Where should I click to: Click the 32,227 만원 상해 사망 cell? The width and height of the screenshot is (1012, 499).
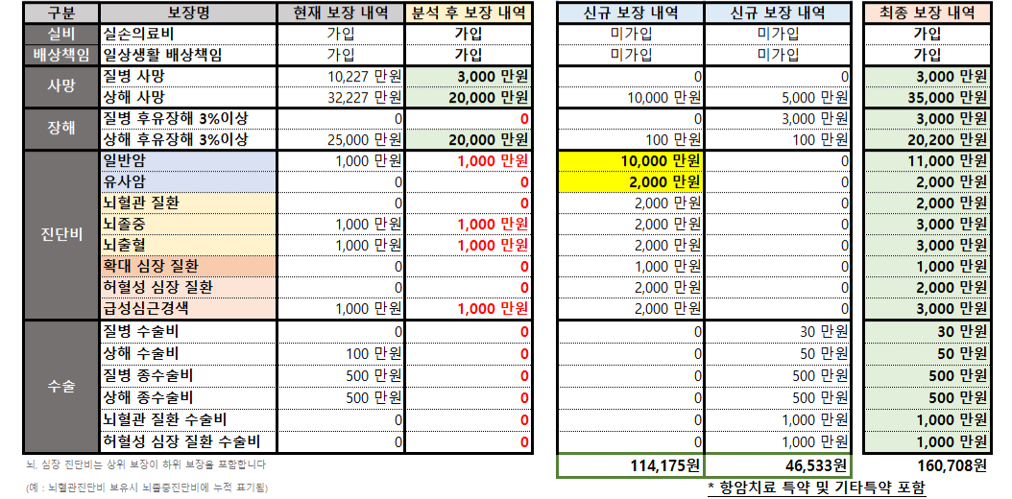(x=341, y=97)
